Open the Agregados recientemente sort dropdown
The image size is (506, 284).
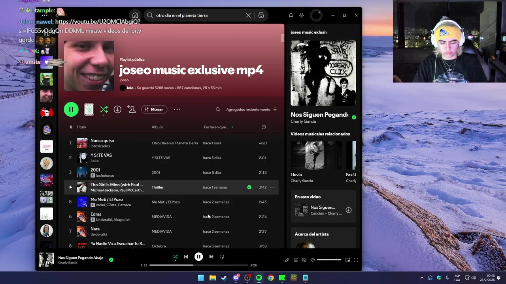click(x=251, y=109)
